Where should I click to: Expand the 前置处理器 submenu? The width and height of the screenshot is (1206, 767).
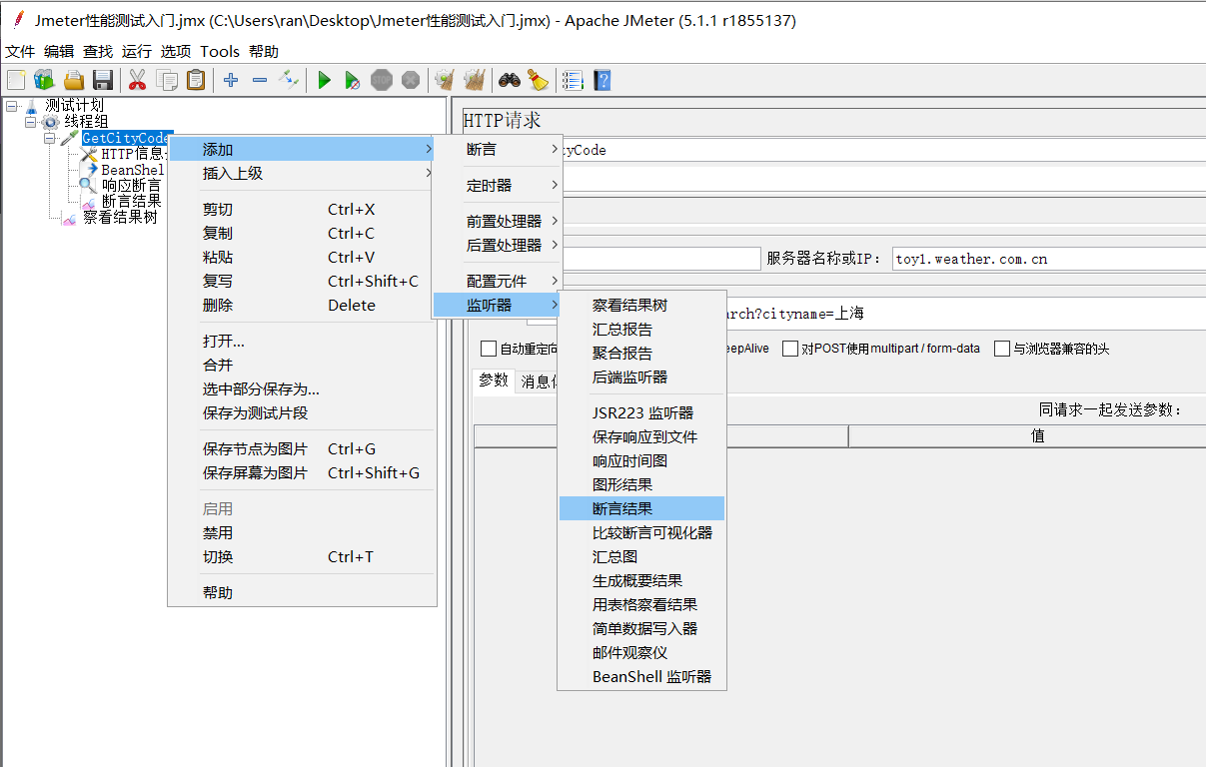498,221
